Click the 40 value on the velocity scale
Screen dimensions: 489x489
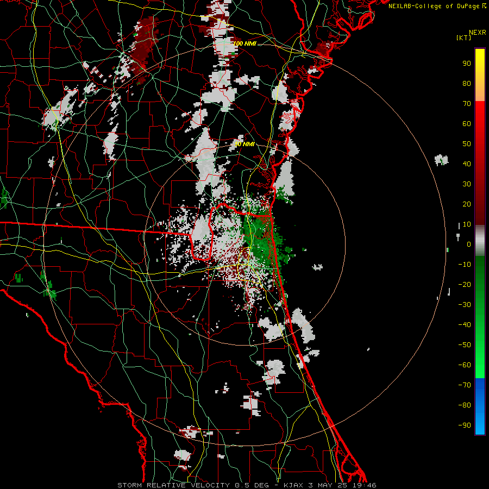467,164
